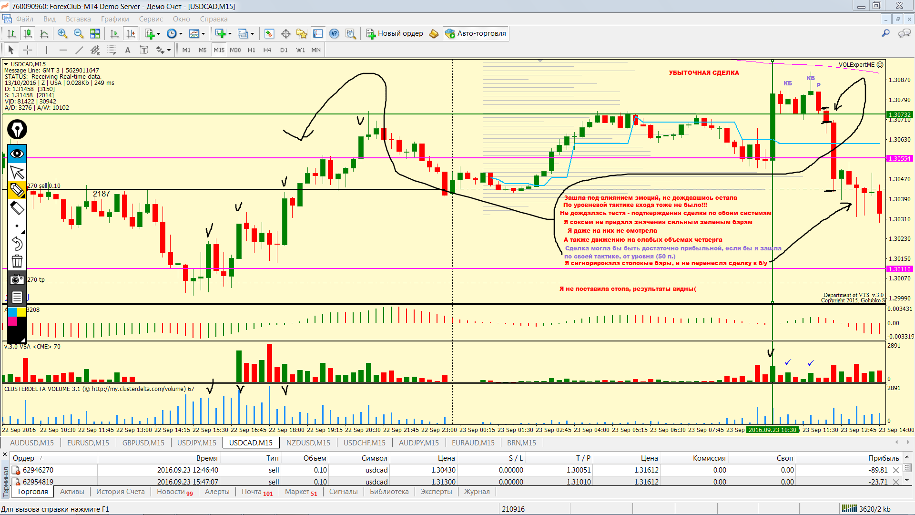
Task: Open Data Window crosshair icon
Action: coord(286,33)
